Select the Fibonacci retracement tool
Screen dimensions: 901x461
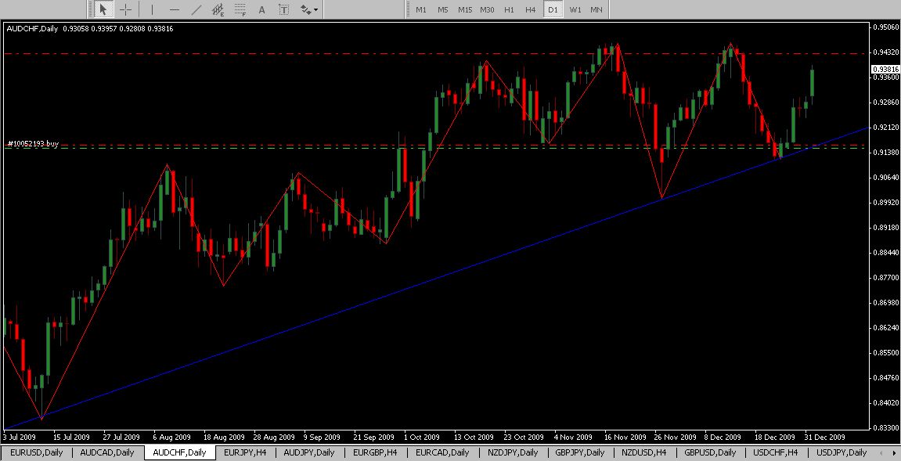pyautogui.click(x=240, y=10)
